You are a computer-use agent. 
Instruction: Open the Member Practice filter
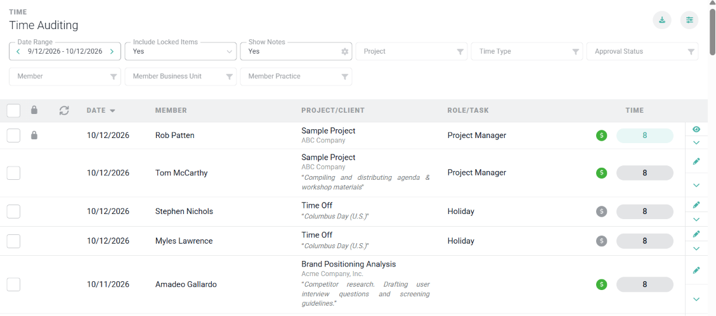pos(296,77)
